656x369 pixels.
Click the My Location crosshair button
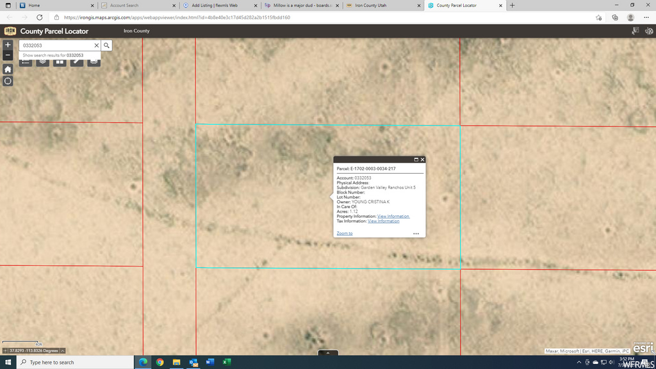pos(8,81)
